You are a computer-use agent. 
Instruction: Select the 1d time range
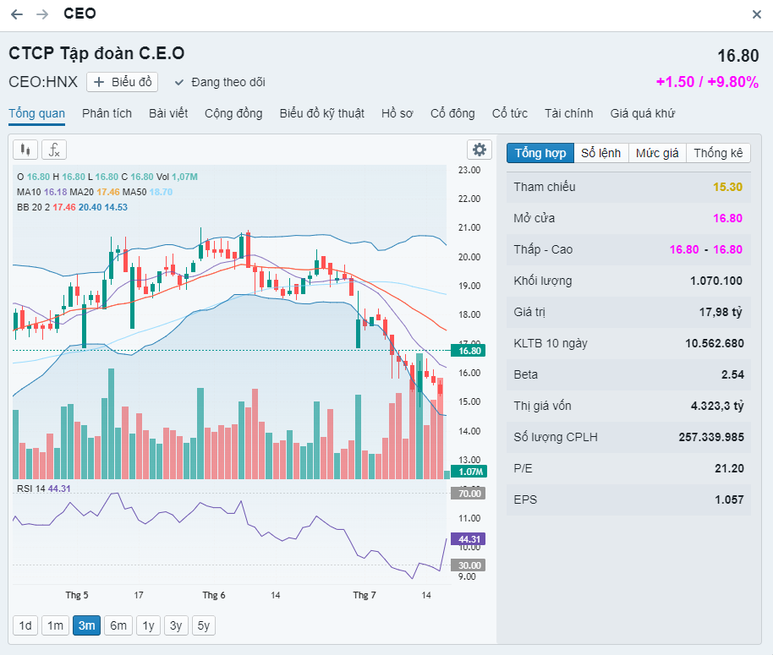(x=25, y=625)
